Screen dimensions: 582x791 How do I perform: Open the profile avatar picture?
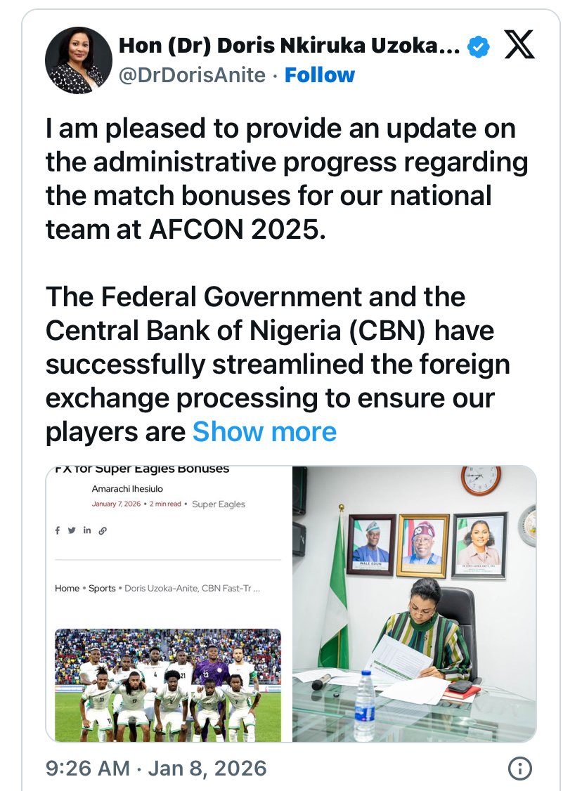[x=79, y=60]
